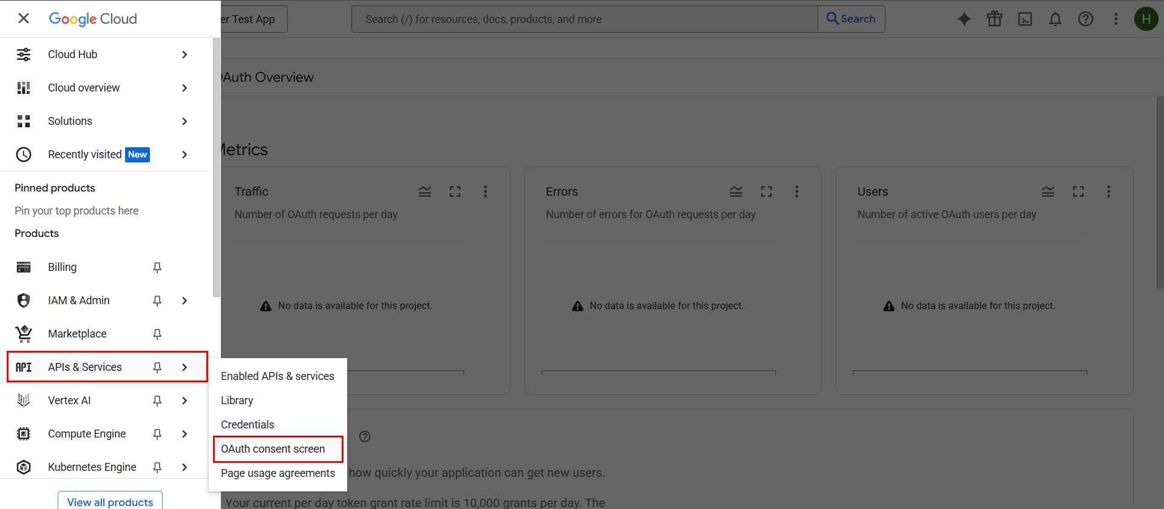This screenshot has height=509, width=1164.
Task: Open notifications bell
Action: (1055, 19)
